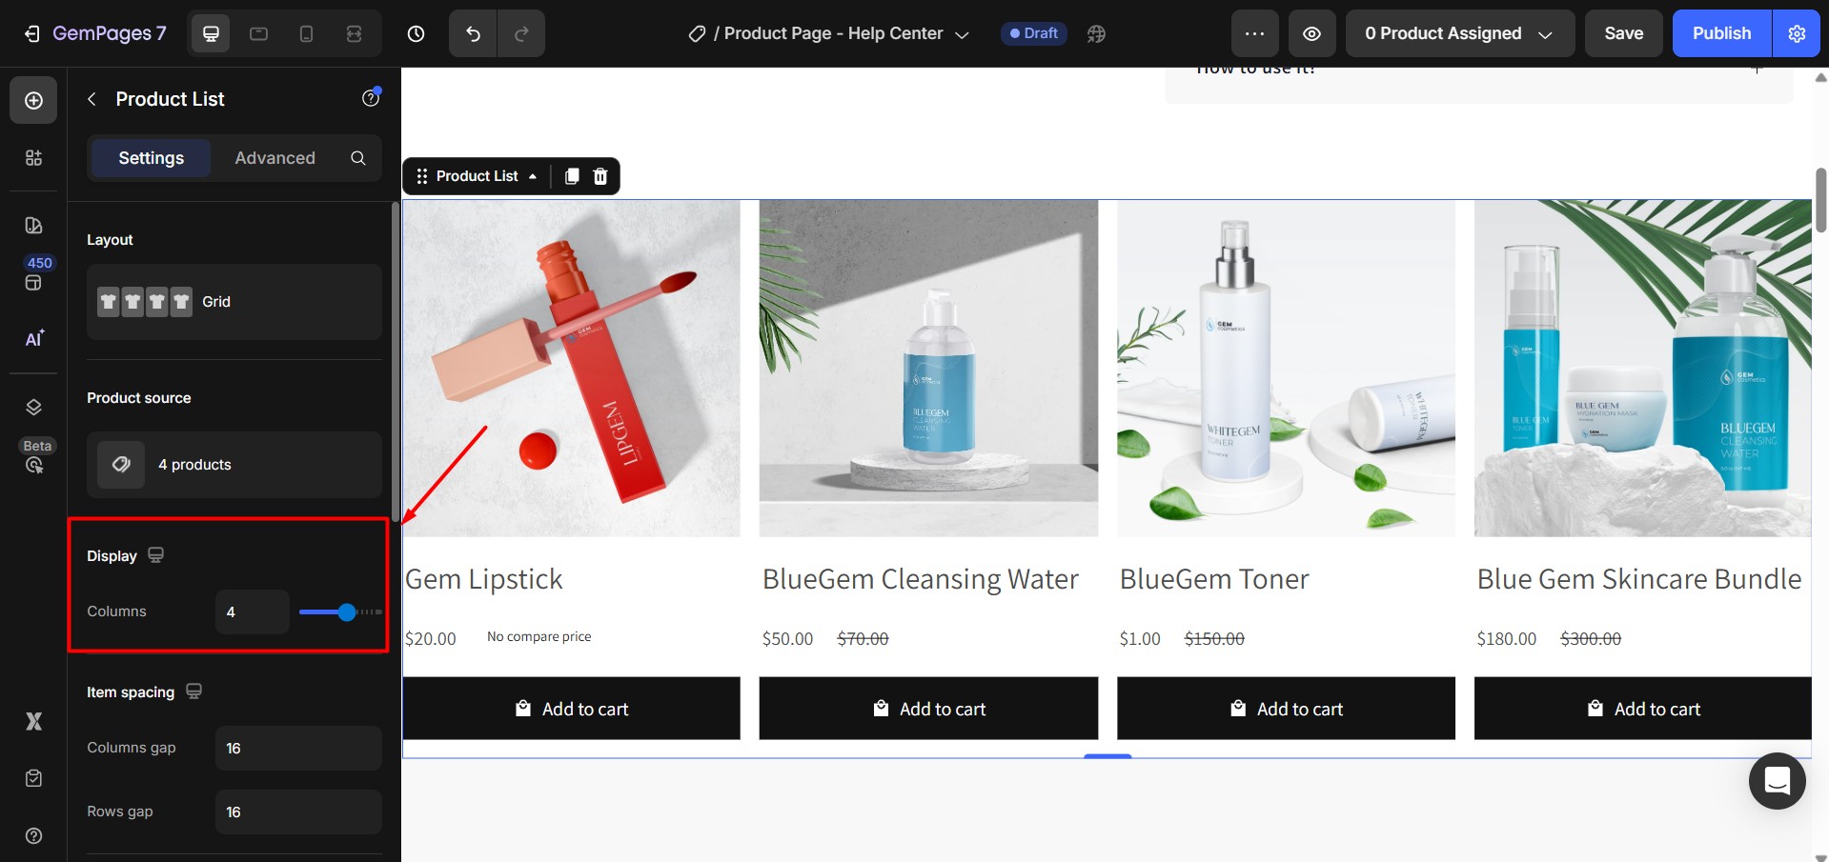Expand the Product List element breadcrumb chevron
This screenshot has height=862, width=1829.
click(534, 176)
